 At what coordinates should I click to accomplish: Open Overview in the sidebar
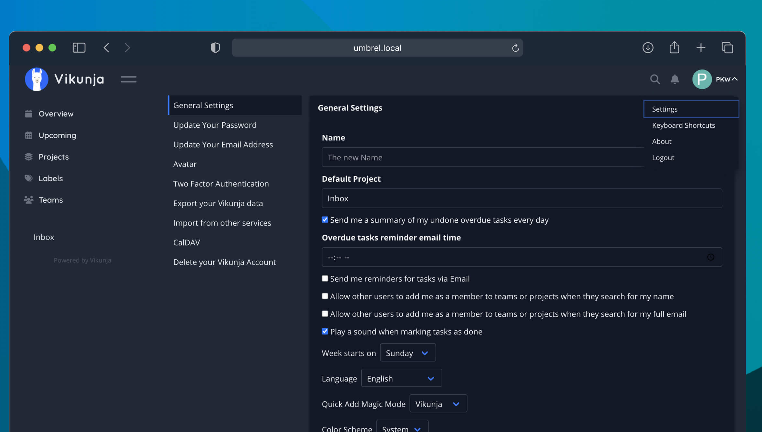pos(49,114)
